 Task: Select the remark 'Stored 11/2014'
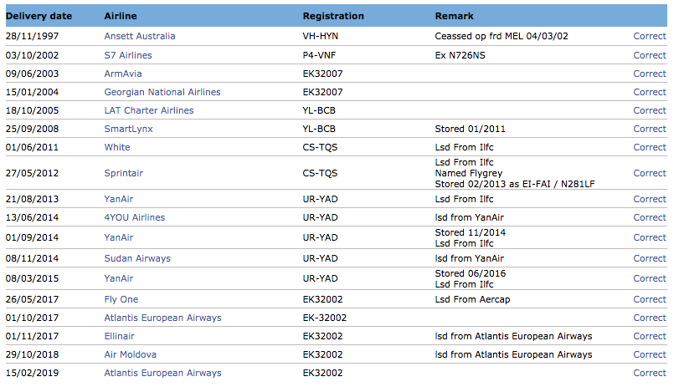tap(471, 232)
